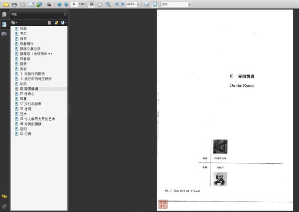Click the scrolling page mode icon
Image resolution: width=299 pixels, height=212 pixels.
147,4
